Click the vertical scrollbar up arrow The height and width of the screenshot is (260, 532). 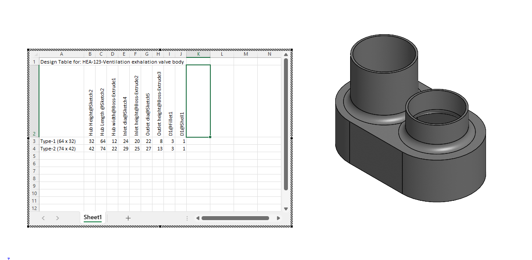click(x=286, y=54)
